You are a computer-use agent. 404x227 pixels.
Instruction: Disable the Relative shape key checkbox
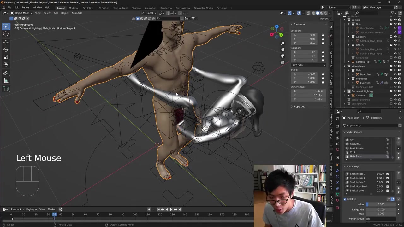(x=345, y=199)
